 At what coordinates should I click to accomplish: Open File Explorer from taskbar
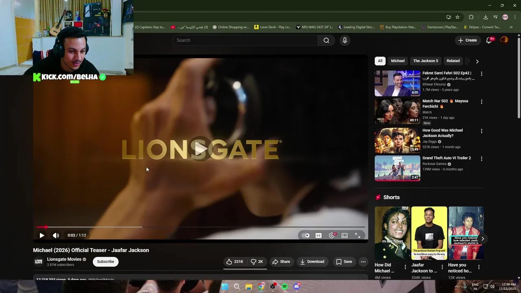pos(249,286)
